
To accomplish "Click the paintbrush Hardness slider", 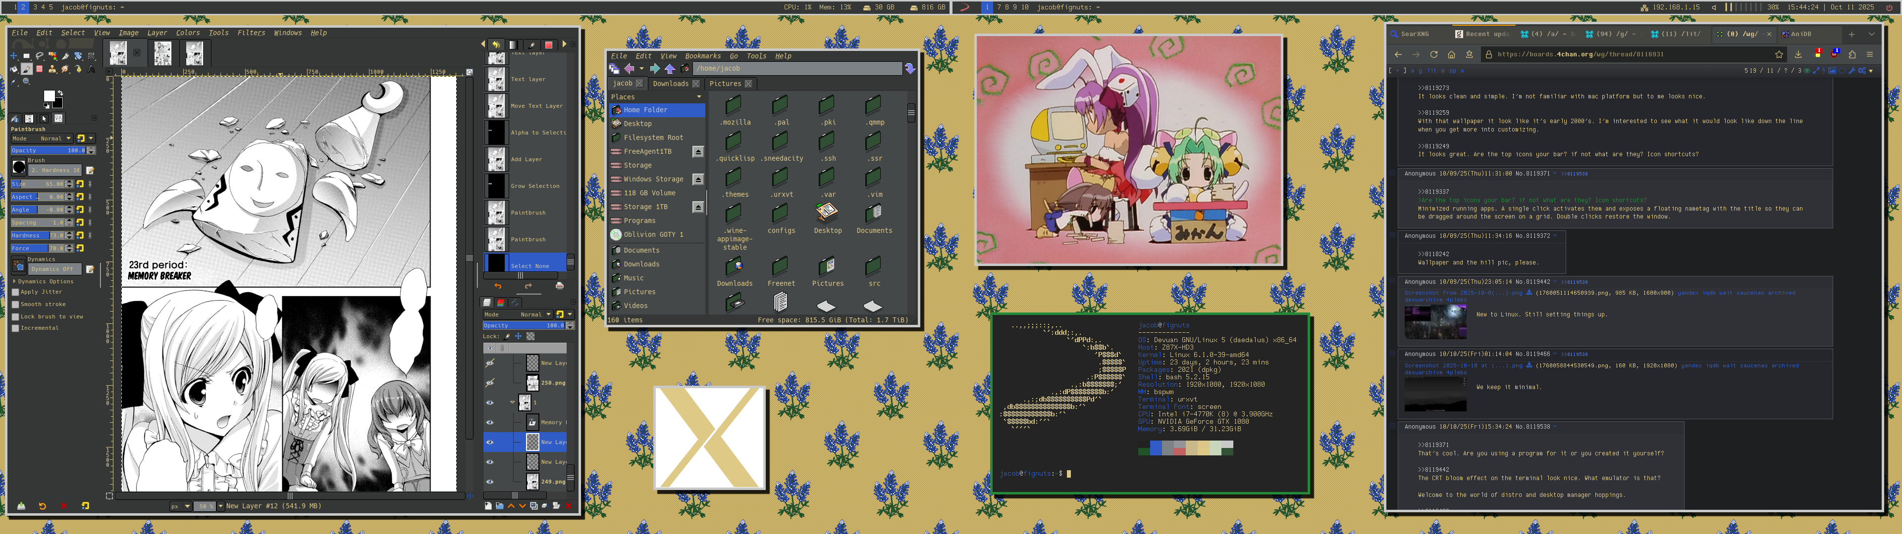I will coord(37,235).
